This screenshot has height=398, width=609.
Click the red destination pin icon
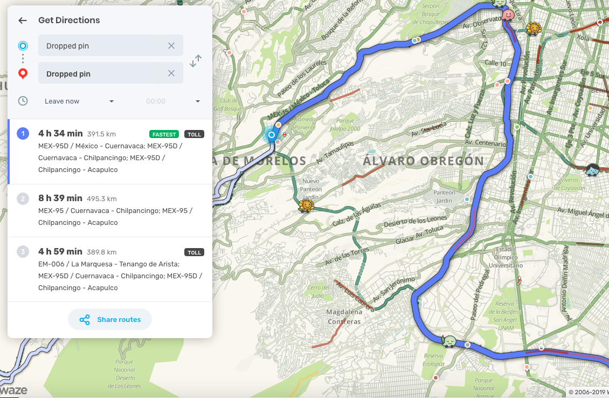23,74
